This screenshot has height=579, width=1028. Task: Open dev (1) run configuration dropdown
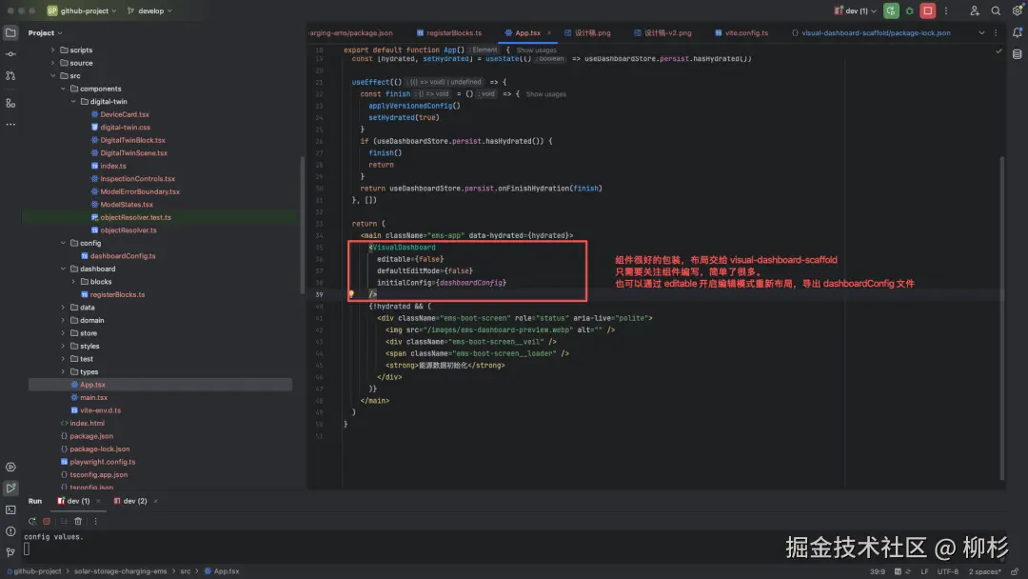[x=855, y=10]
